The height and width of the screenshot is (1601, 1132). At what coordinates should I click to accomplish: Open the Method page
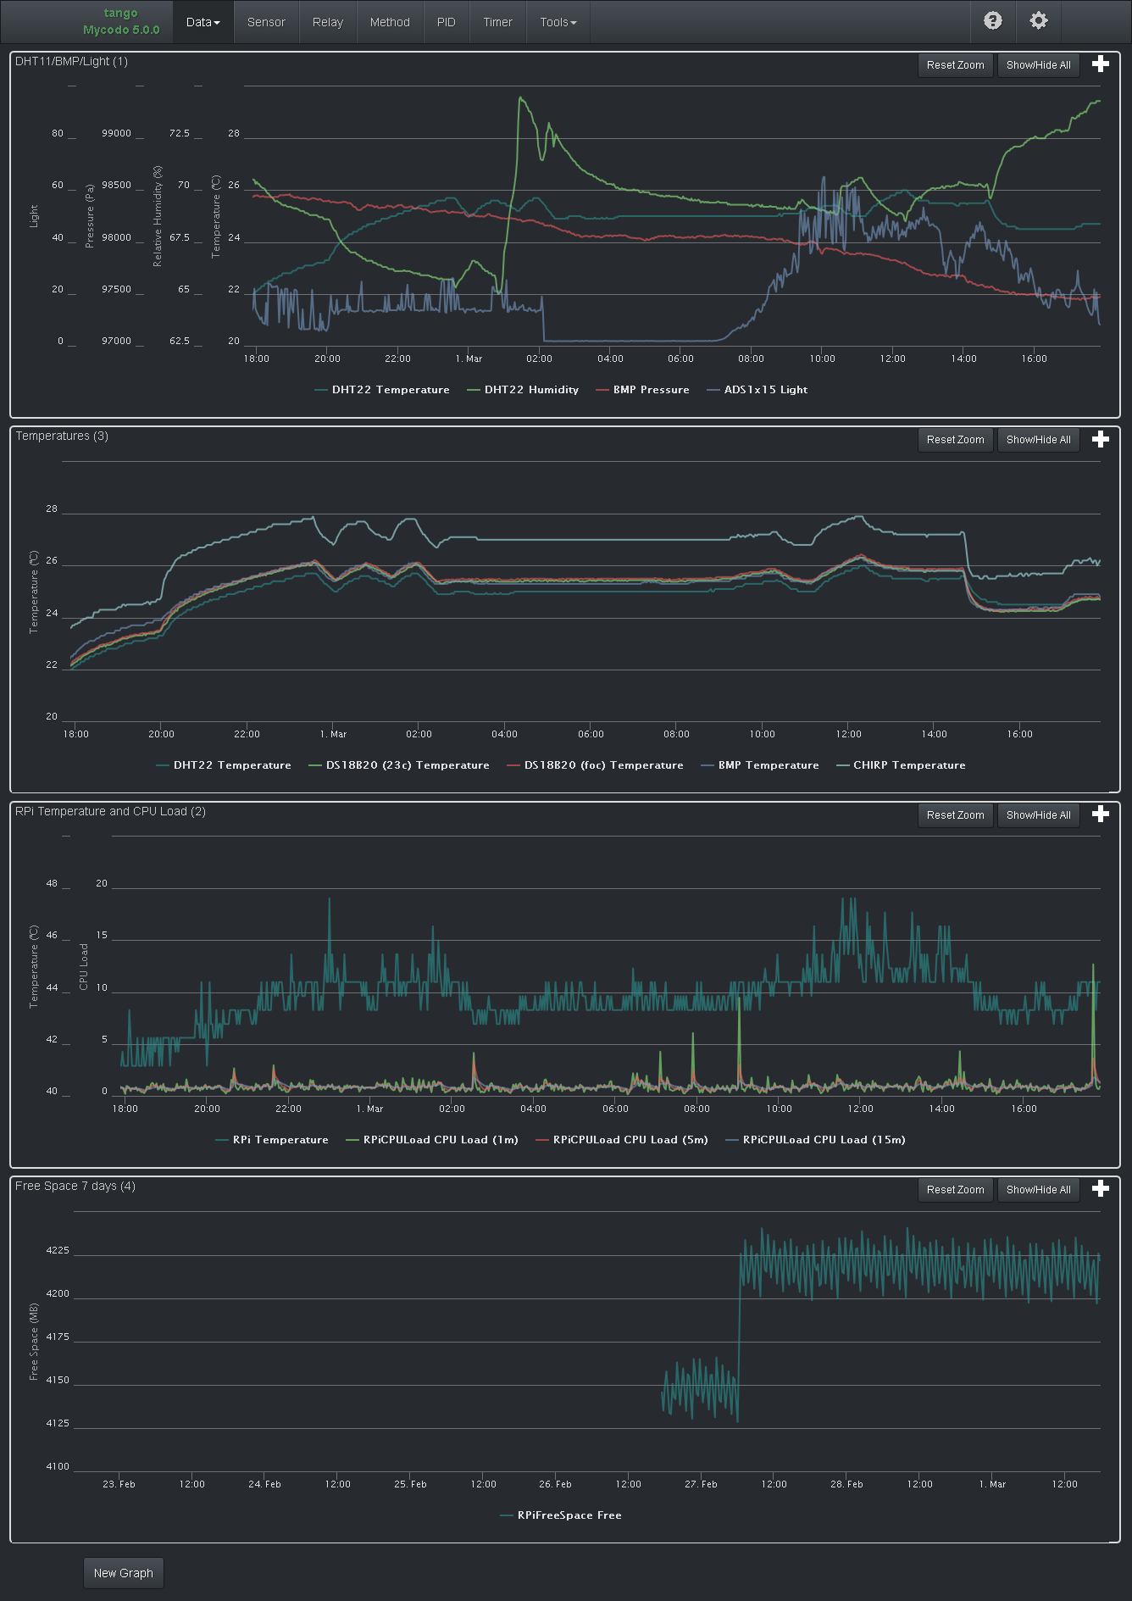390,22
